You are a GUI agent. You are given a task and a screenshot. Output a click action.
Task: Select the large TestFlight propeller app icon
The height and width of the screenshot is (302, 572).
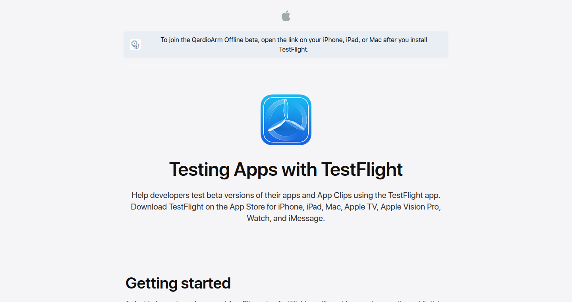click(x=286, y=120)
